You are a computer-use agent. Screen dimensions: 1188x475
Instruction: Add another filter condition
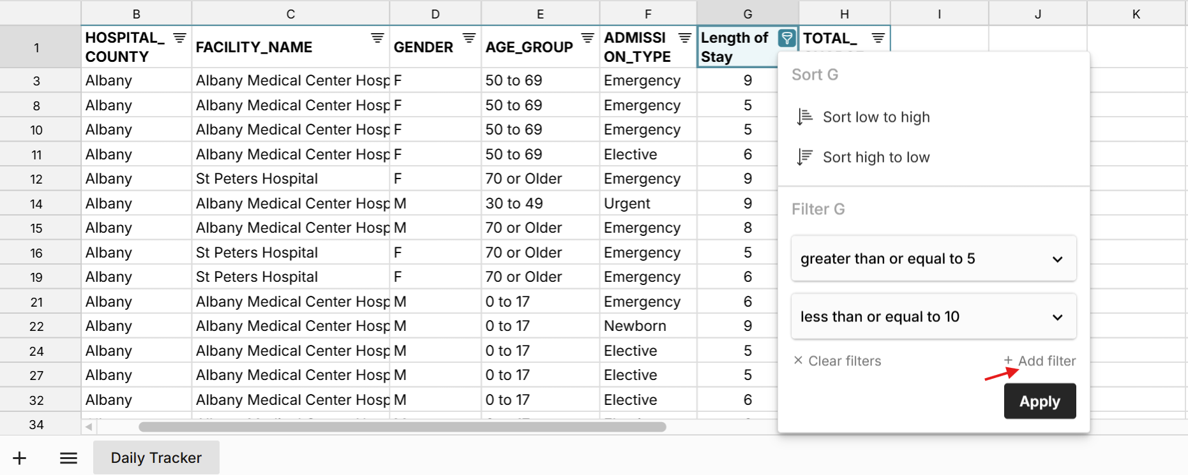(x=1040, y=360)
